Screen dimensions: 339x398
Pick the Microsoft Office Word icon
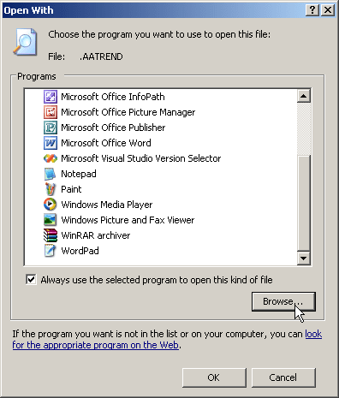point(51,143)
